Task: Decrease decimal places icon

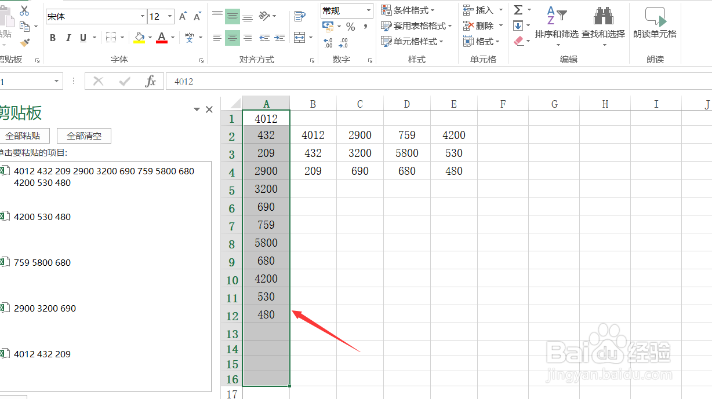Action: (x=343, y=43)
